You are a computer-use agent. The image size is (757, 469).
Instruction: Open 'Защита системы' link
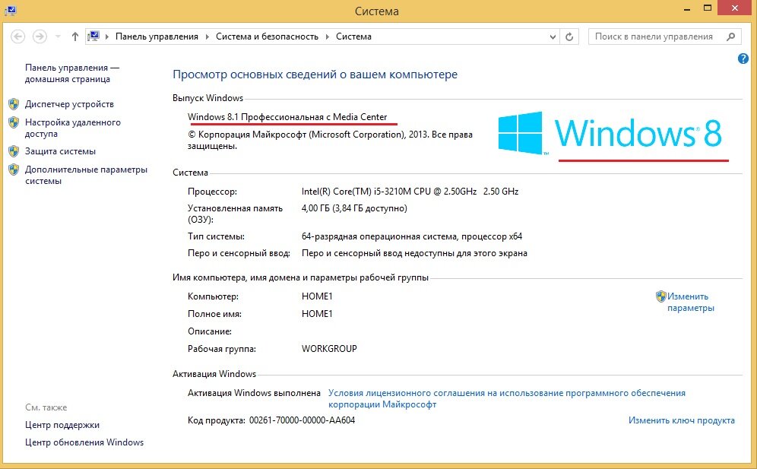60,151
